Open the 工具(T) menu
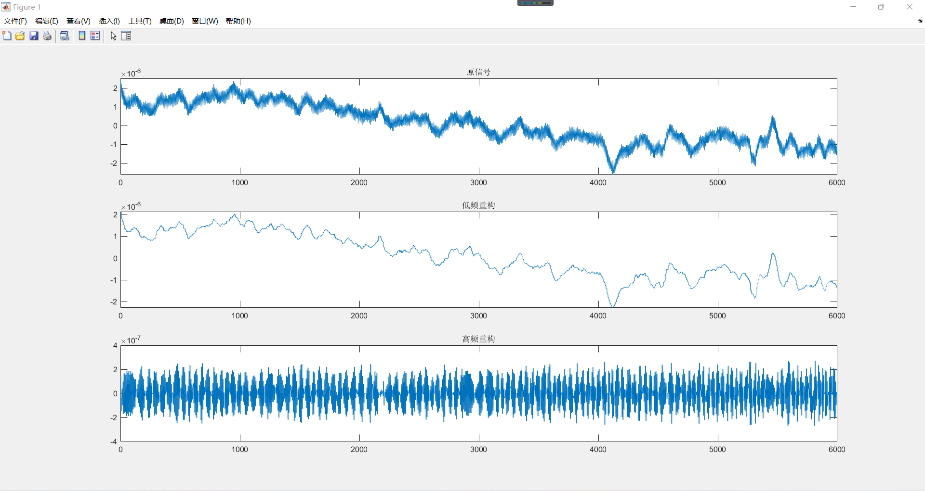Screen dimensions: 925x491 click(140, 21)
